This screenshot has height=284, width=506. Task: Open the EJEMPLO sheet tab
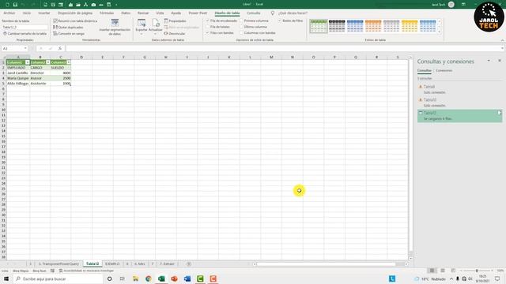coord(112,264)
